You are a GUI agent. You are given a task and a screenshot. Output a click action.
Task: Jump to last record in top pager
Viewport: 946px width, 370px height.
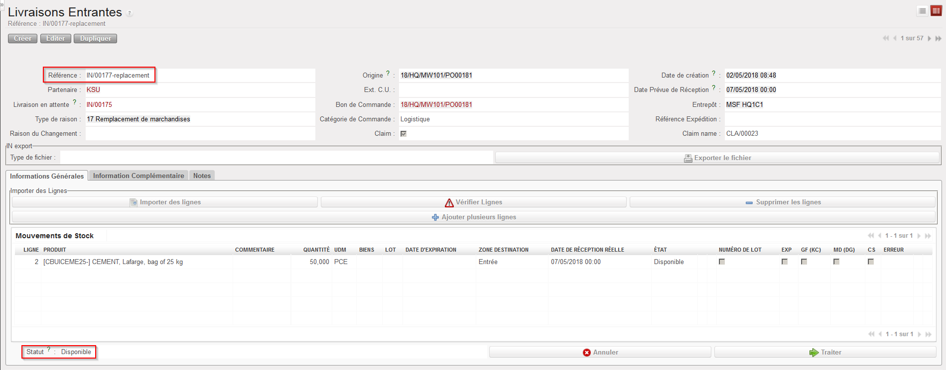[x=938, y=38]
